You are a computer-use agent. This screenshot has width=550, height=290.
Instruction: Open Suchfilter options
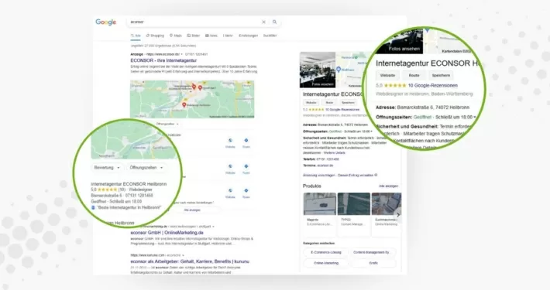(270, 36)
